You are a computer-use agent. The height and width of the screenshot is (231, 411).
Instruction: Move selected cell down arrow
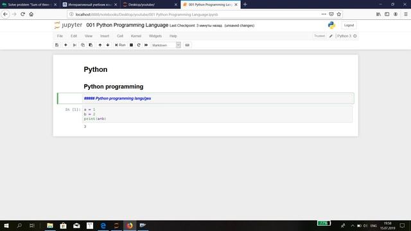tap(108, 45)
